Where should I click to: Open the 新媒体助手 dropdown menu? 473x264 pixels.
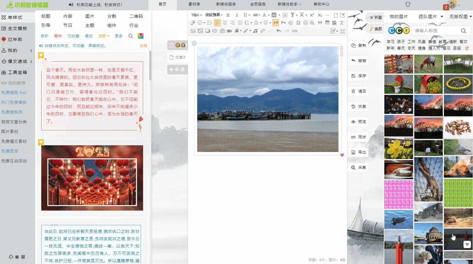(x=290, y=4)
